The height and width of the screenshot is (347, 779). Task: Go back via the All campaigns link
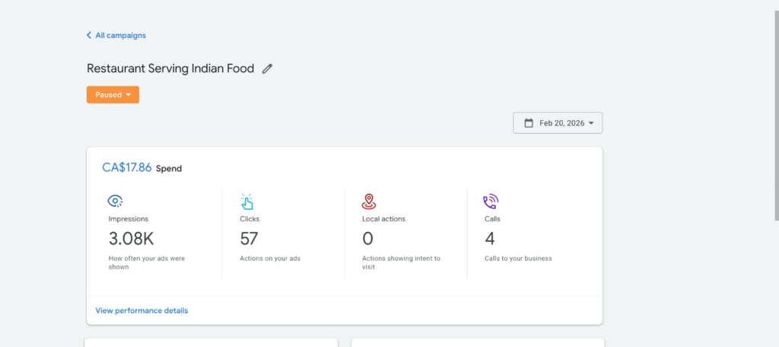tap(120, 35)
